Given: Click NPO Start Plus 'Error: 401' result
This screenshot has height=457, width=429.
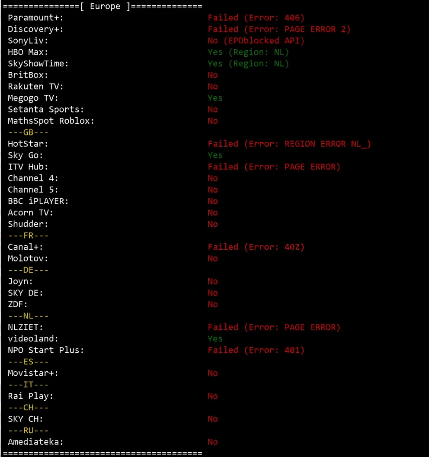Looking at the screenshot, I should pyautogui.click(x=256, y=350).
